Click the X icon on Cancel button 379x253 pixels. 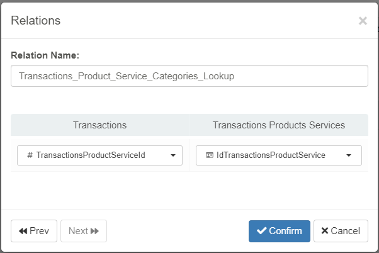click(x=325, y=231)
